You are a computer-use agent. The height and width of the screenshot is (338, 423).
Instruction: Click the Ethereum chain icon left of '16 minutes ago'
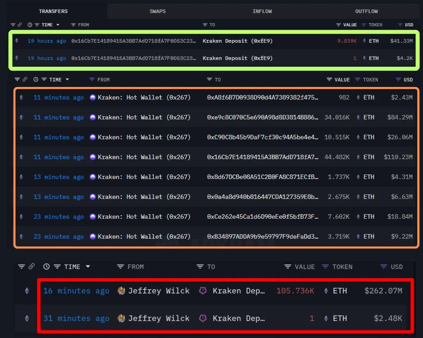pos(27,291)
